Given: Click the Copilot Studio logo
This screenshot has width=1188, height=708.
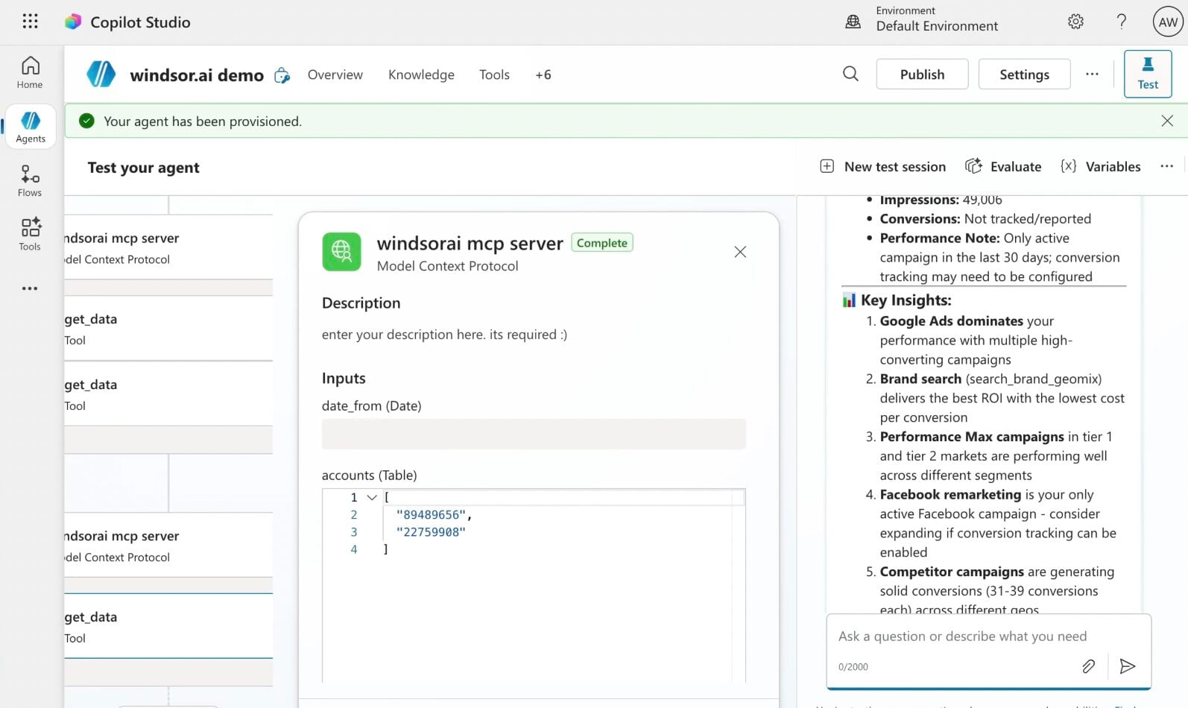Looking at the screenshot, I should [73, 22].
